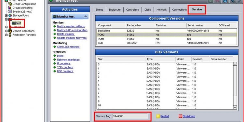Open the Disks statistics link
The image size is (244, 122).
coord(60,56)
